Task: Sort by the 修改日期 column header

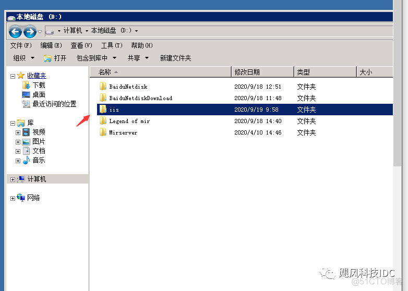Action: pyautogui.click(x=262, y=72)
